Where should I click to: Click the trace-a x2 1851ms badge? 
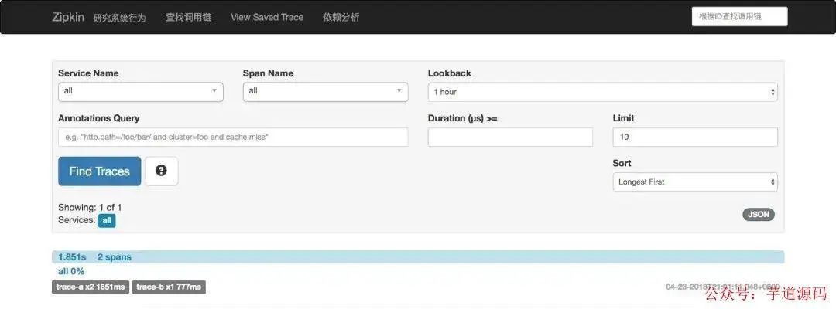(91, 287)
